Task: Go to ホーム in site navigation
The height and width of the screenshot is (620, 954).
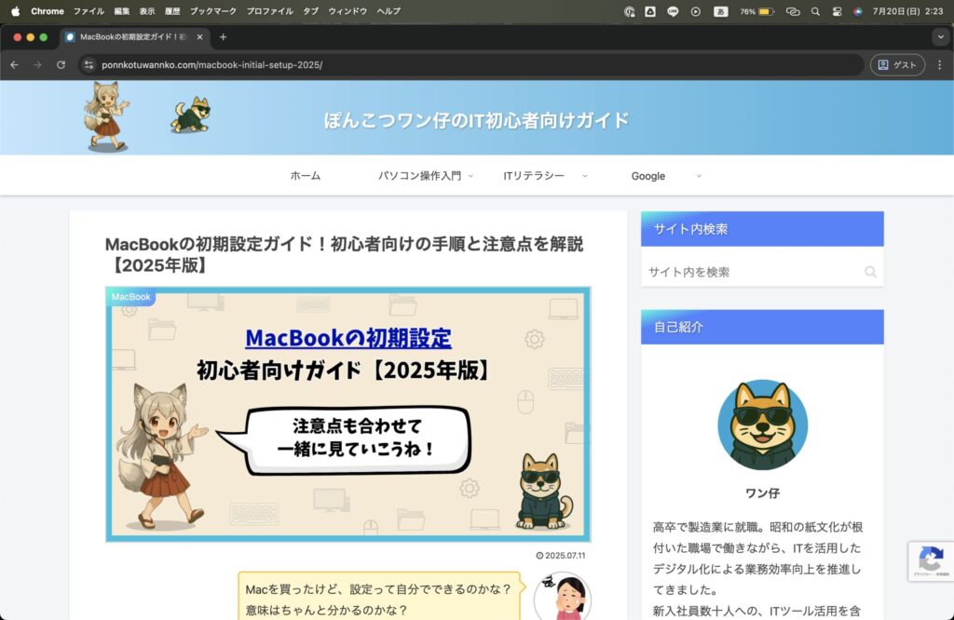Action: [306, 176]
